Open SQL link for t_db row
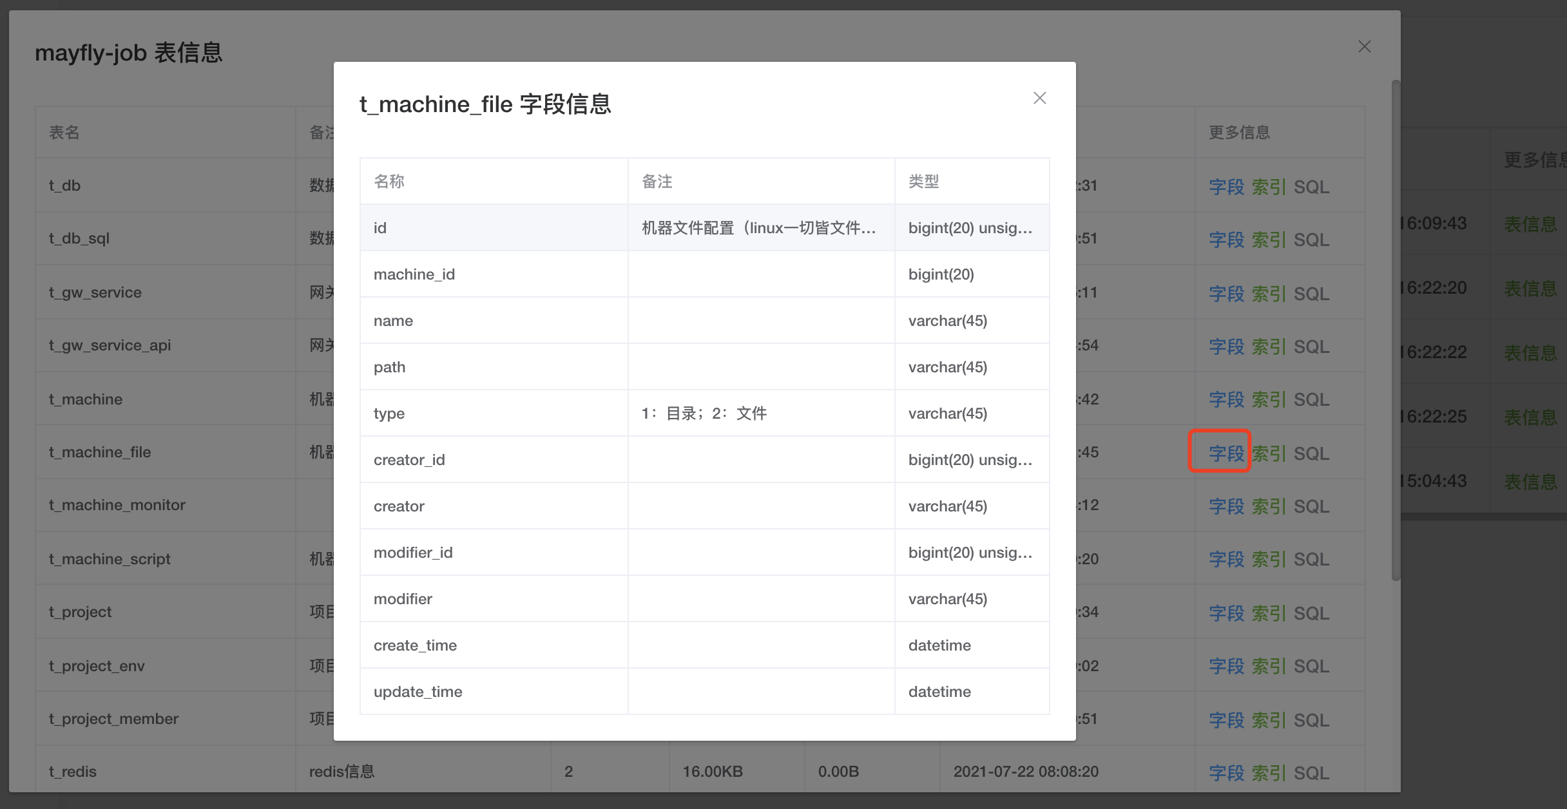This screenshot has height=809, width=1567. pyautogui.click(x=1311, y=187)
